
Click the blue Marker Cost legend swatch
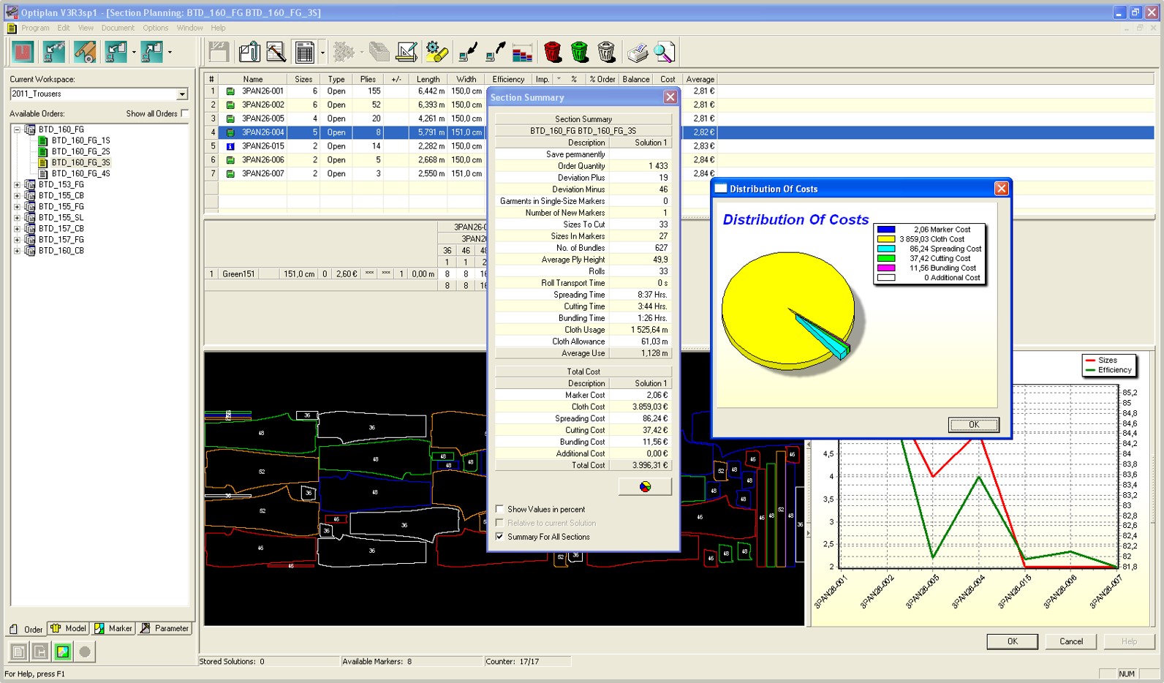tap(885, 230)
